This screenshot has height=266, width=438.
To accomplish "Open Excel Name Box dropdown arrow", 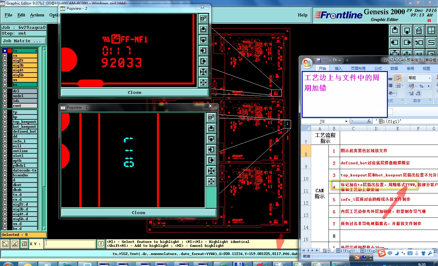I will [346, 121].
